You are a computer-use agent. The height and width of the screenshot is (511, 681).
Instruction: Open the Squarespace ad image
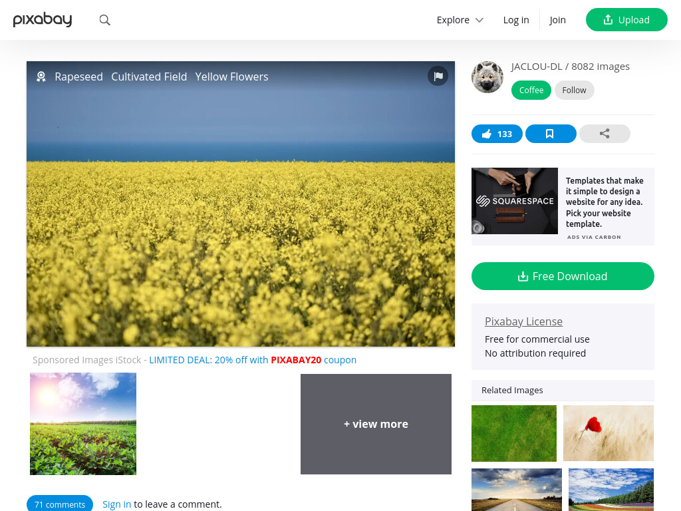515,201
